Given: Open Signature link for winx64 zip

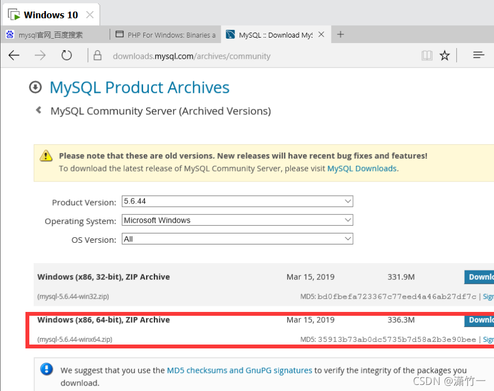Looking at the screenshot, I should (488, 340).
